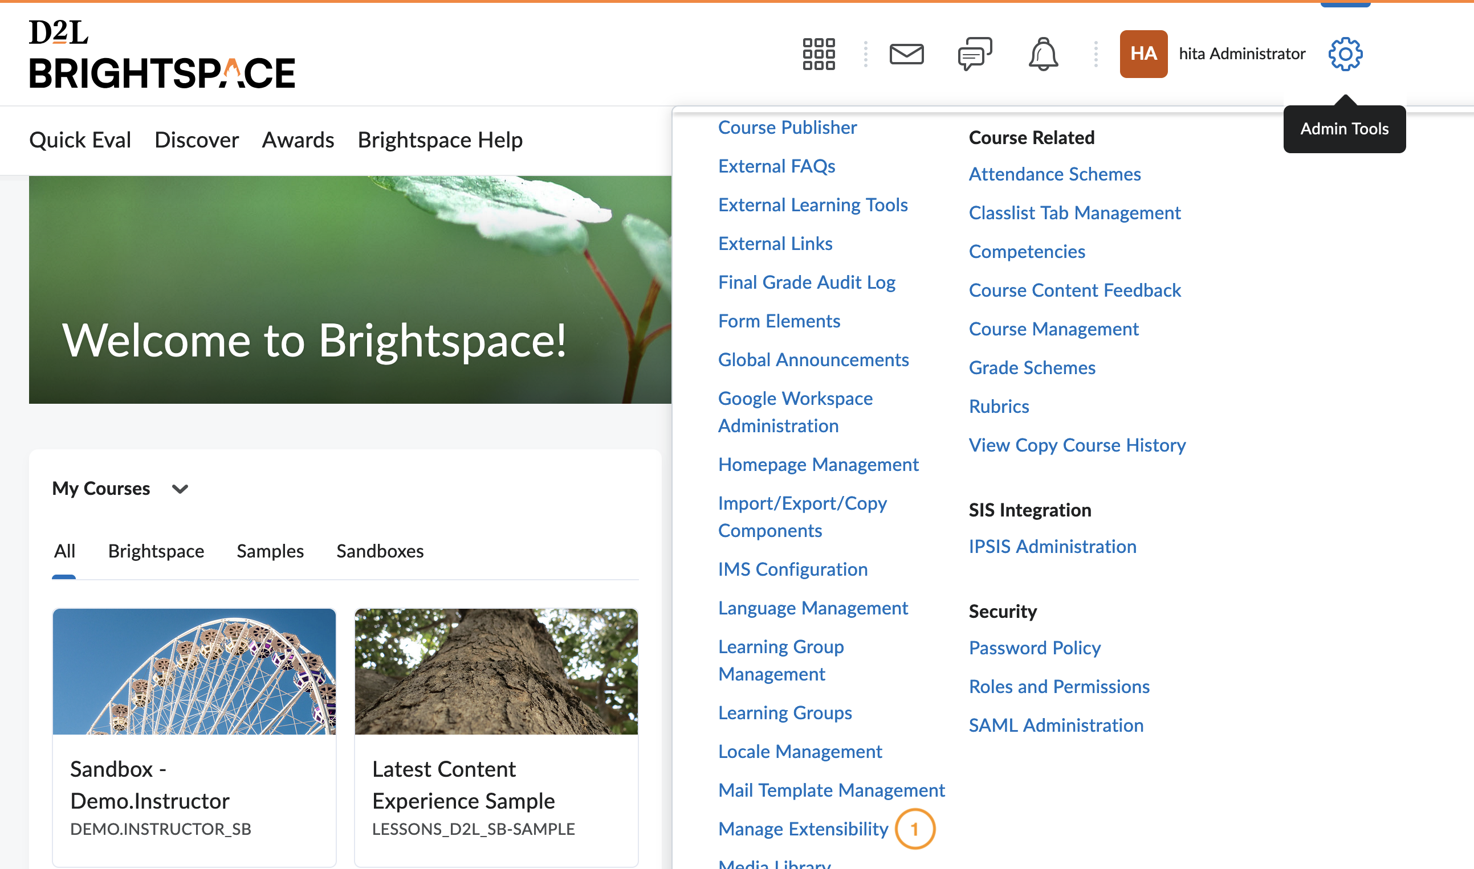This screenshot has height=869, width=1474.
Task: Open Manage Extensibility link
Action: pos(803,829)
